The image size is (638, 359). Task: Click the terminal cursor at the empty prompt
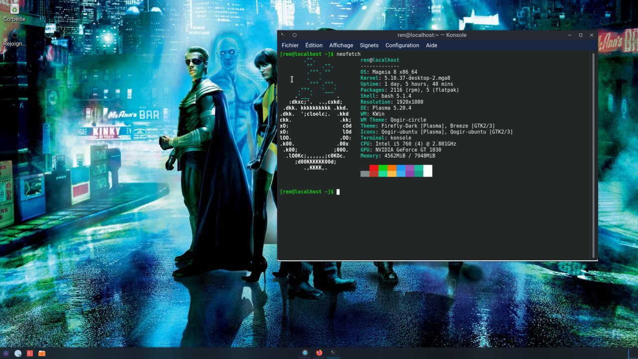pos(338,192)
